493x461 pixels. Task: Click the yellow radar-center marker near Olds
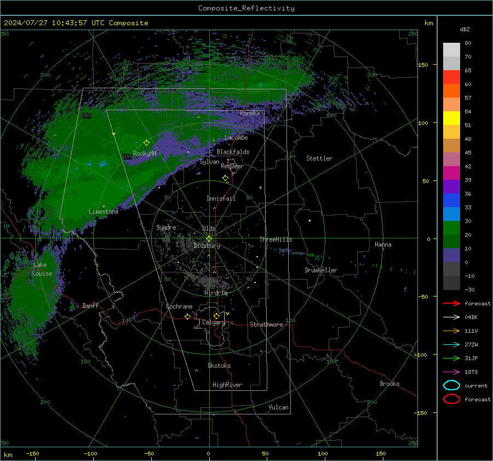[x=209, y=239]
